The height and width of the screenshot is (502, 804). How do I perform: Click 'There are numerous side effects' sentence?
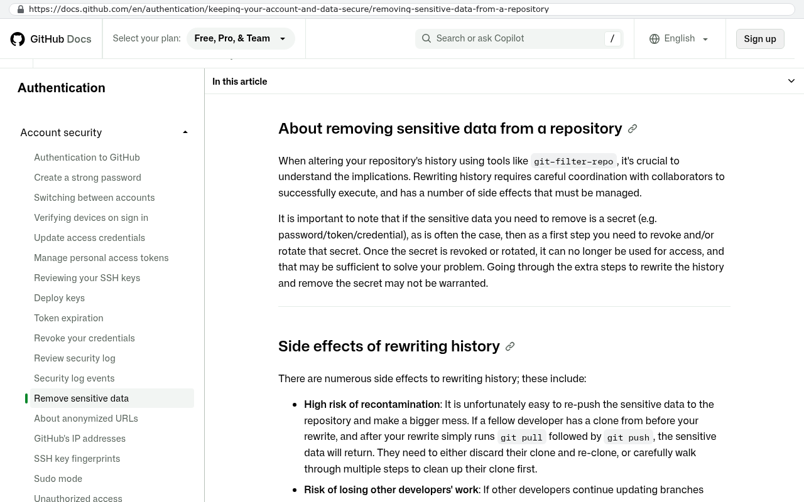tap(432, 378)
